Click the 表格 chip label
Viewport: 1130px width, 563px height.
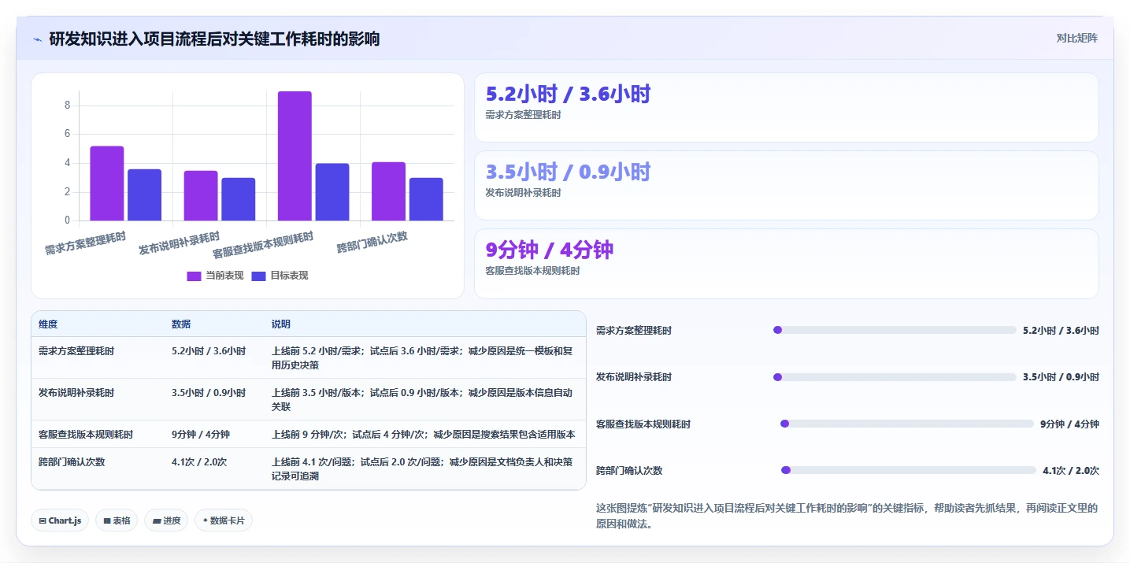121,521
